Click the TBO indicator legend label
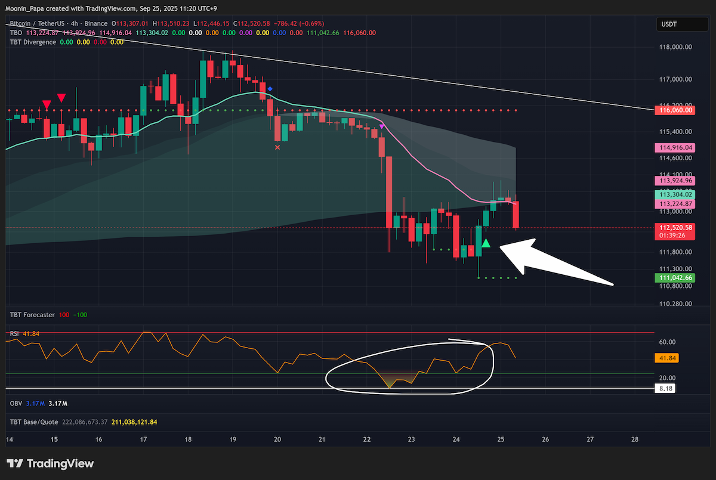Image resolution: width=716 pixels, height=480 pixels. (16, 33)
